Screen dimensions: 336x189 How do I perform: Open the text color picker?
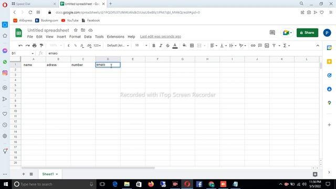point(175,46)
